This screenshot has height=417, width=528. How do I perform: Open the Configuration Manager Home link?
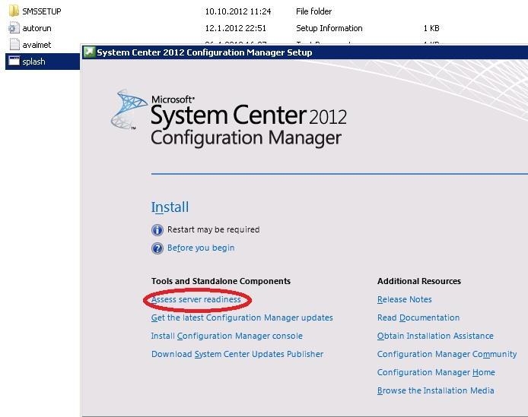[x=436, y=372]
